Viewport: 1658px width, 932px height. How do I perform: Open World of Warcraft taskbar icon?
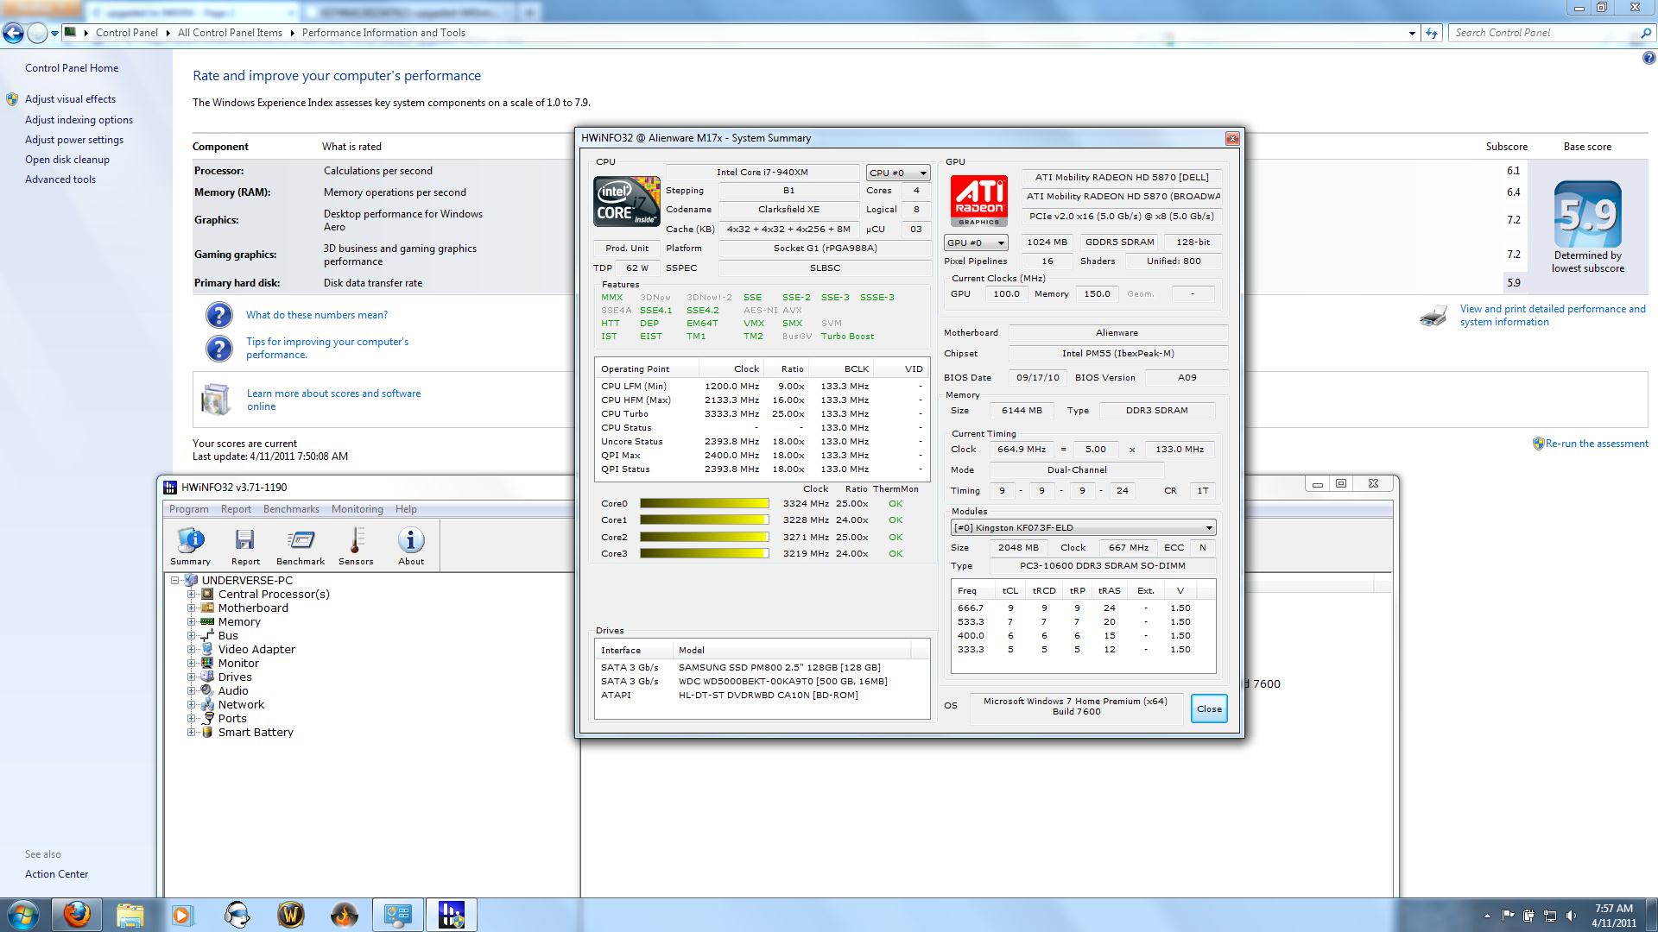[x=291, y=914]
